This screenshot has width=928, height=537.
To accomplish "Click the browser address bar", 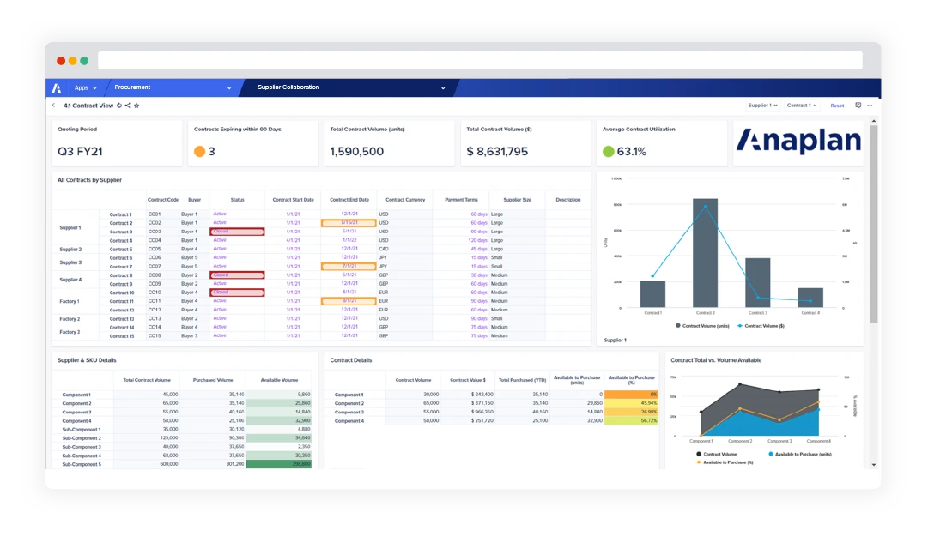I will pos(480,60).
